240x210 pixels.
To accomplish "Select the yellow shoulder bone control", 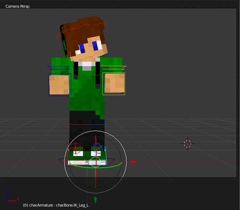I will click(114, 68).
